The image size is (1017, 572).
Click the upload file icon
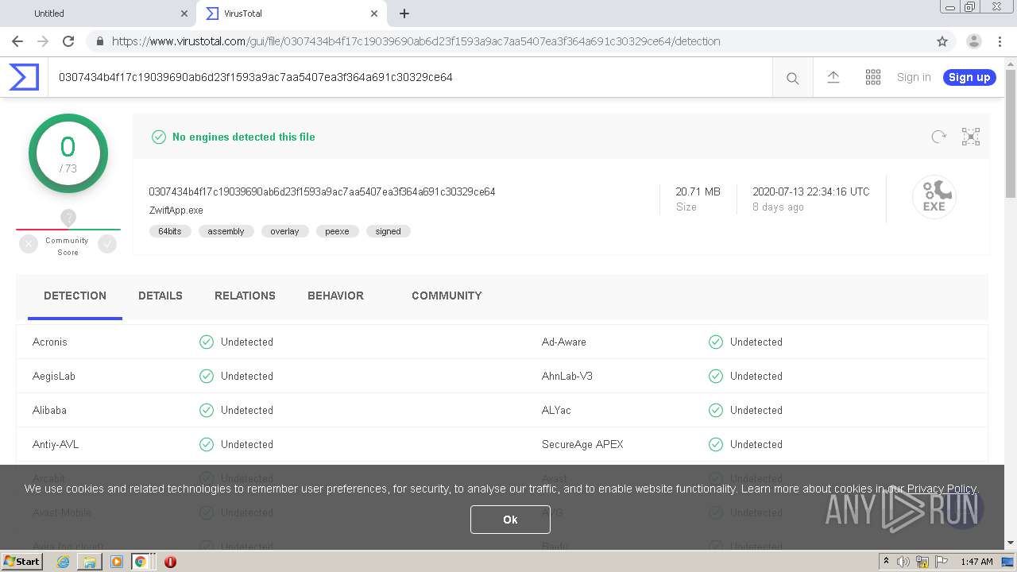point(833,77)
